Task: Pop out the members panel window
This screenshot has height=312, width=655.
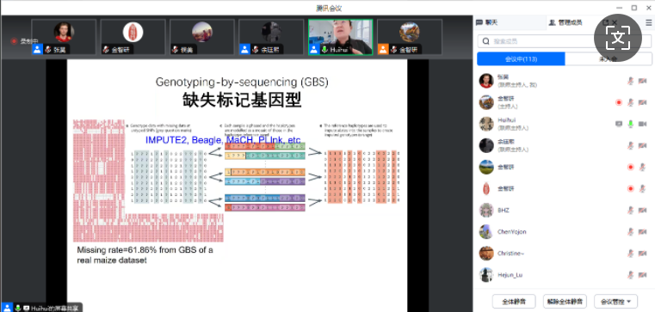Action: pyautogui.click(x=605, y=22)
